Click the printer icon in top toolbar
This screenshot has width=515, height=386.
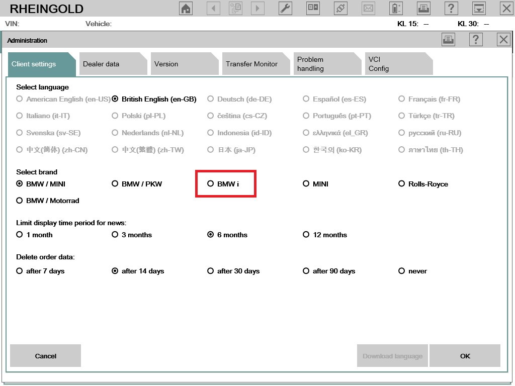pos(423,9)
